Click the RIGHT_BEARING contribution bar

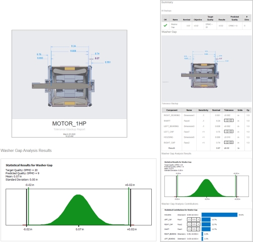pos(202,234)
